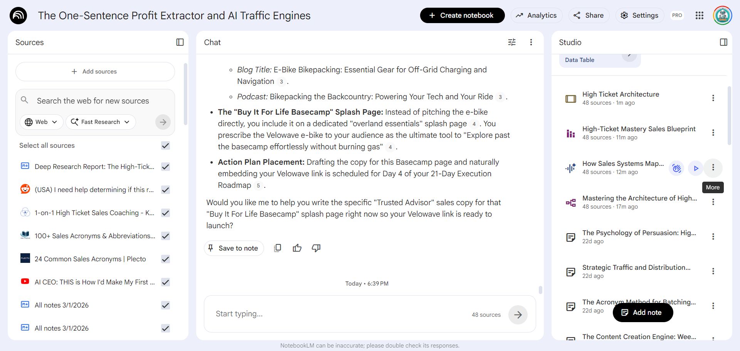Uncheck the 24 Common Sales Acronyms source
This screenshot has height=351, width=740.
pos(165,259)
